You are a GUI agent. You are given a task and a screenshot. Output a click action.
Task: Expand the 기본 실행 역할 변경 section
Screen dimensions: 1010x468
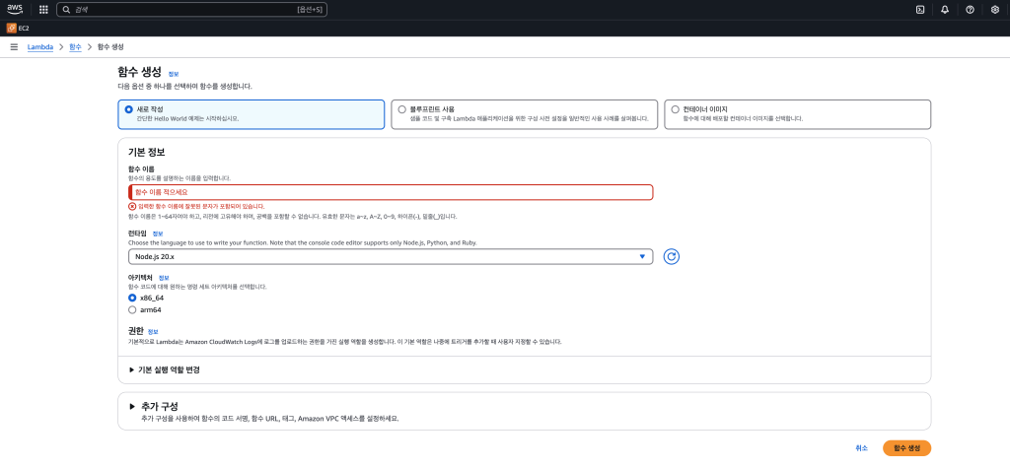pos(166,369)
